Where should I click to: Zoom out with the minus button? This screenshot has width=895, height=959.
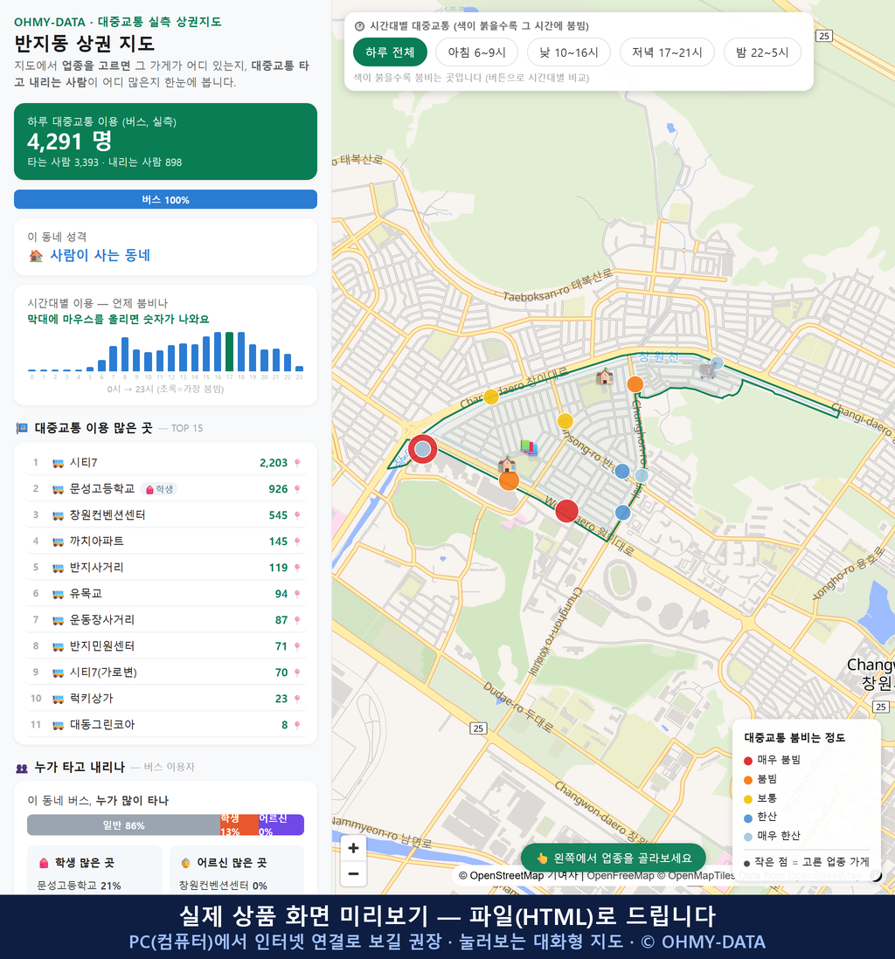coord(353,874)
